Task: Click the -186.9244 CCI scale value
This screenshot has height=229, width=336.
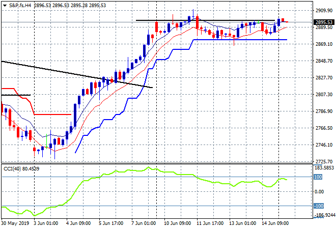Action: 324,215
